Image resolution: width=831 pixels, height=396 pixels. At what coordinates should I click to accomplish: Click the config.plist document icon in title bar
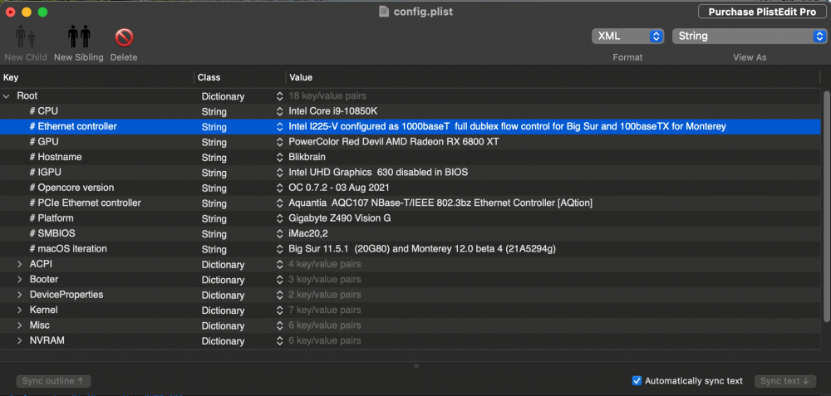pyautogui.click(x=384, y=12)
